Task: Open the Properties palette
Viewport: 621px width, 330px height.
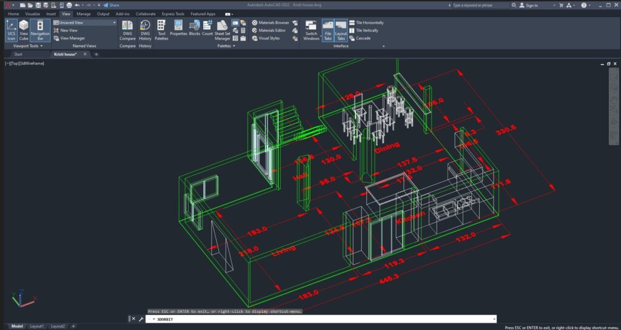Action: click(x=178, y=29)
